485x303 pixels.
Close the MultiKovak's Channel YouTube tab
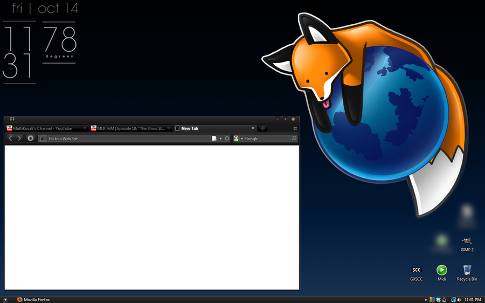click(x=85, y=128)
